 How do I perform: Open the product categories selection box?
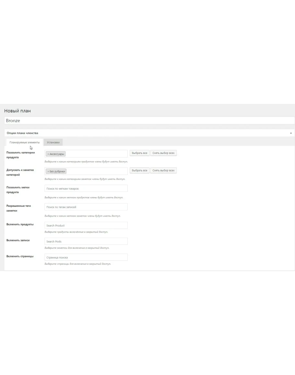click(97, 154)
